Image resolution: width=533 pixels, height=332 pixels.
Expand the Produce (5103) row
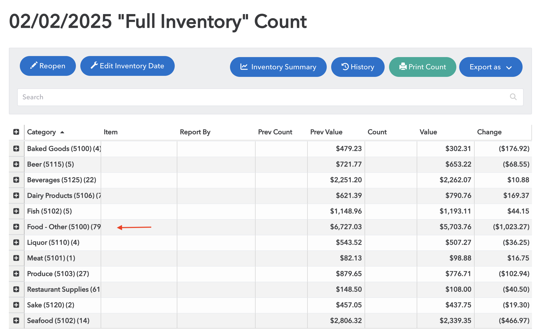point(16,274)
